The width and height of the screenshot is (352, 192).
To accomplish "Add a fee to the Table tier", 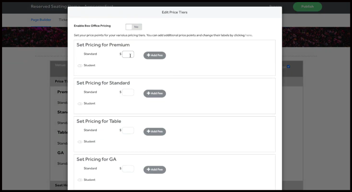I will pos(155,132).
